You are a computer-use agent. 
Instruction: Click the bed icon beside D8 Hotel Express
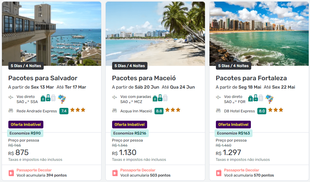click(218, 111)
